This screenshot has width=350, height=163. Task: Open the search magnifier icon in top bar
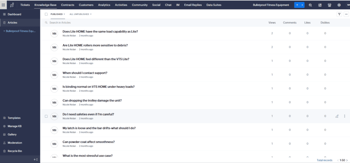310,5
